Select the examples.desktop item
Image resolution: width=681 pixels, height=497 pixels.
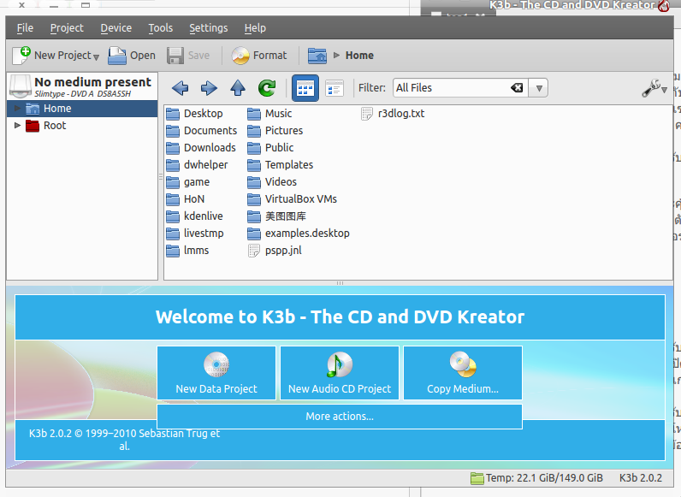299,234
